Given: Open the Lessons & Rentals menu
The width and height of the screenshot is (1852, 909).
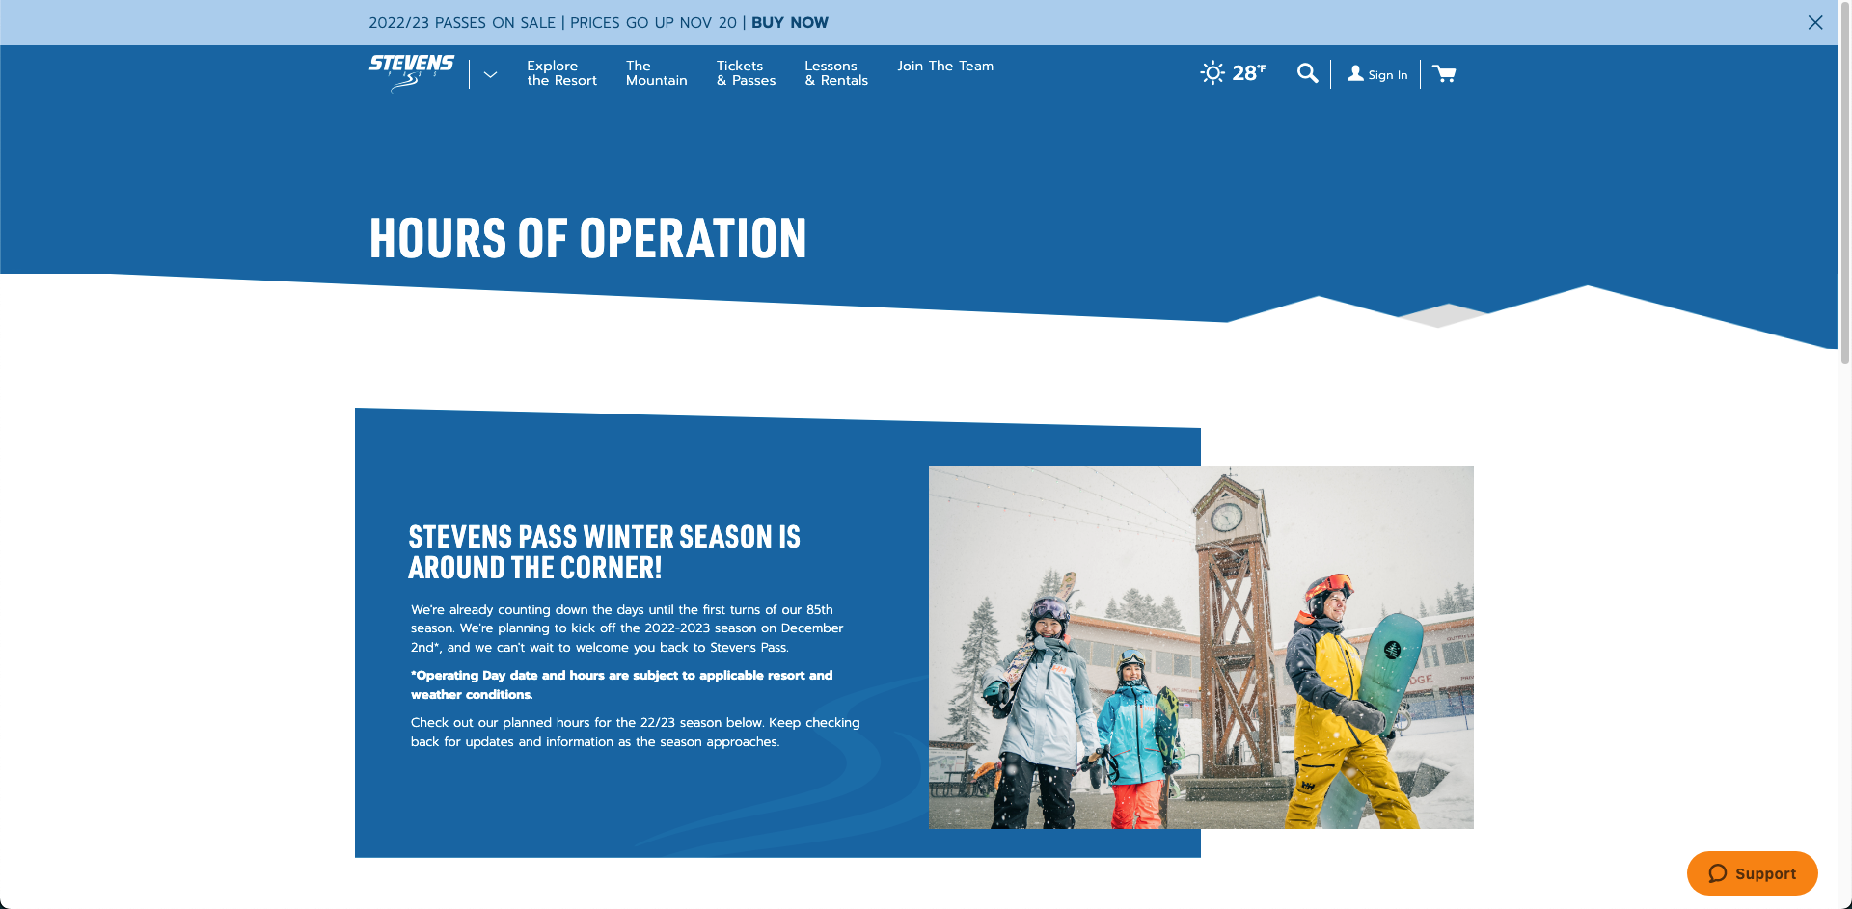Looking at the screenshot, I should point(836,73).
